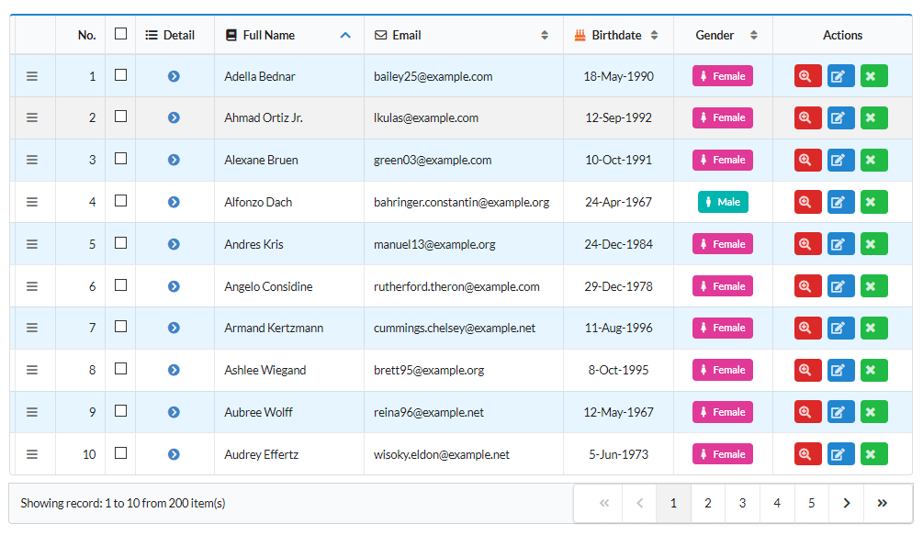The image size is (923, 535).
Task: Jump to the last page using double arrows
Action: [x=881, y=503]
